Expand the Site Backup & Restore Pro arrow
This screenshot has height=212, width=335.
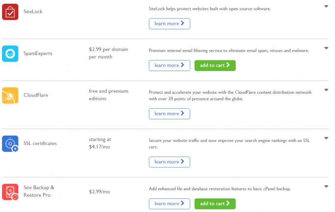pyautogui.click(x=326, y=186)
